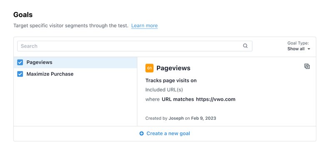Image resolution: width=333 pixels, height=158 pixels.
Task: Uncheck the Pageviews goal checkbox
Action: coord(20,62)
